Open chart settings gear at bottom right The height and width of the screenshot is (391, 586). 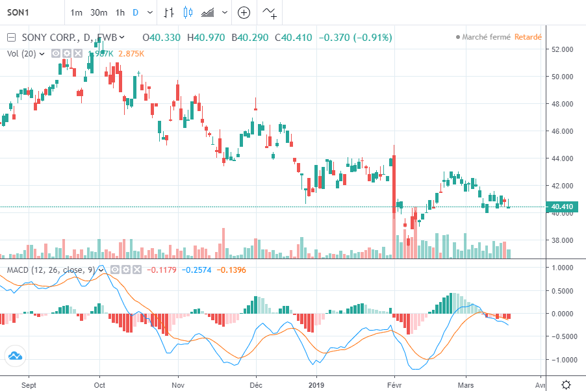click(x=566, y=384)
